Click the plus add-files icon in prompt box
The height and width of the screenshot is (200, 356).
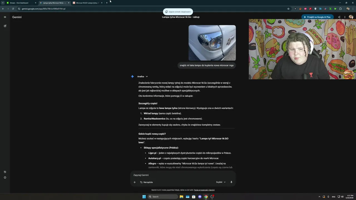135,182
